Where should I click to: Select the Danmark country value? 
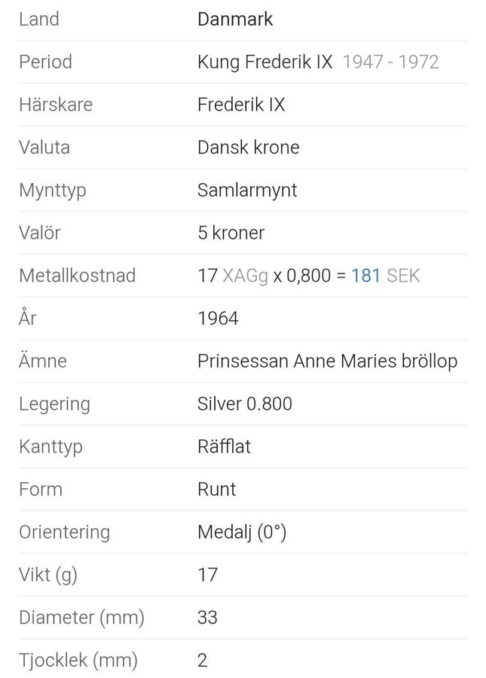pos(235,19)
